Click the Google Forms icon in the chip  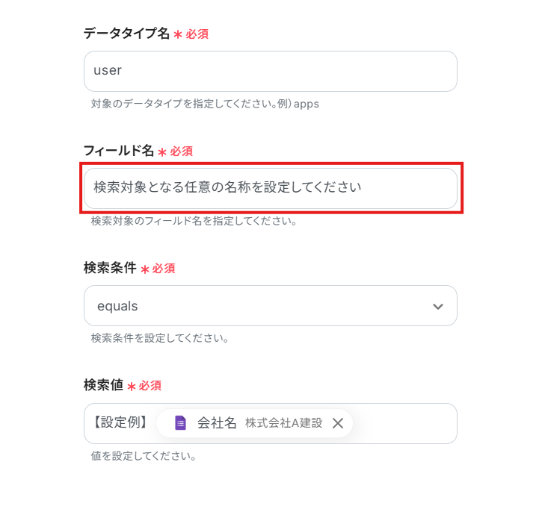point(180,423)
